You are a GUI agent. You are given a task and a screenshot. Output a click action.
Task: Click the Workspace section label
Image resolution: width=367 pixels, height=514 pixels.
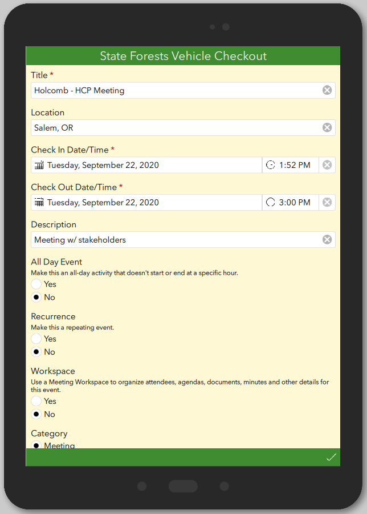point(53,371)
